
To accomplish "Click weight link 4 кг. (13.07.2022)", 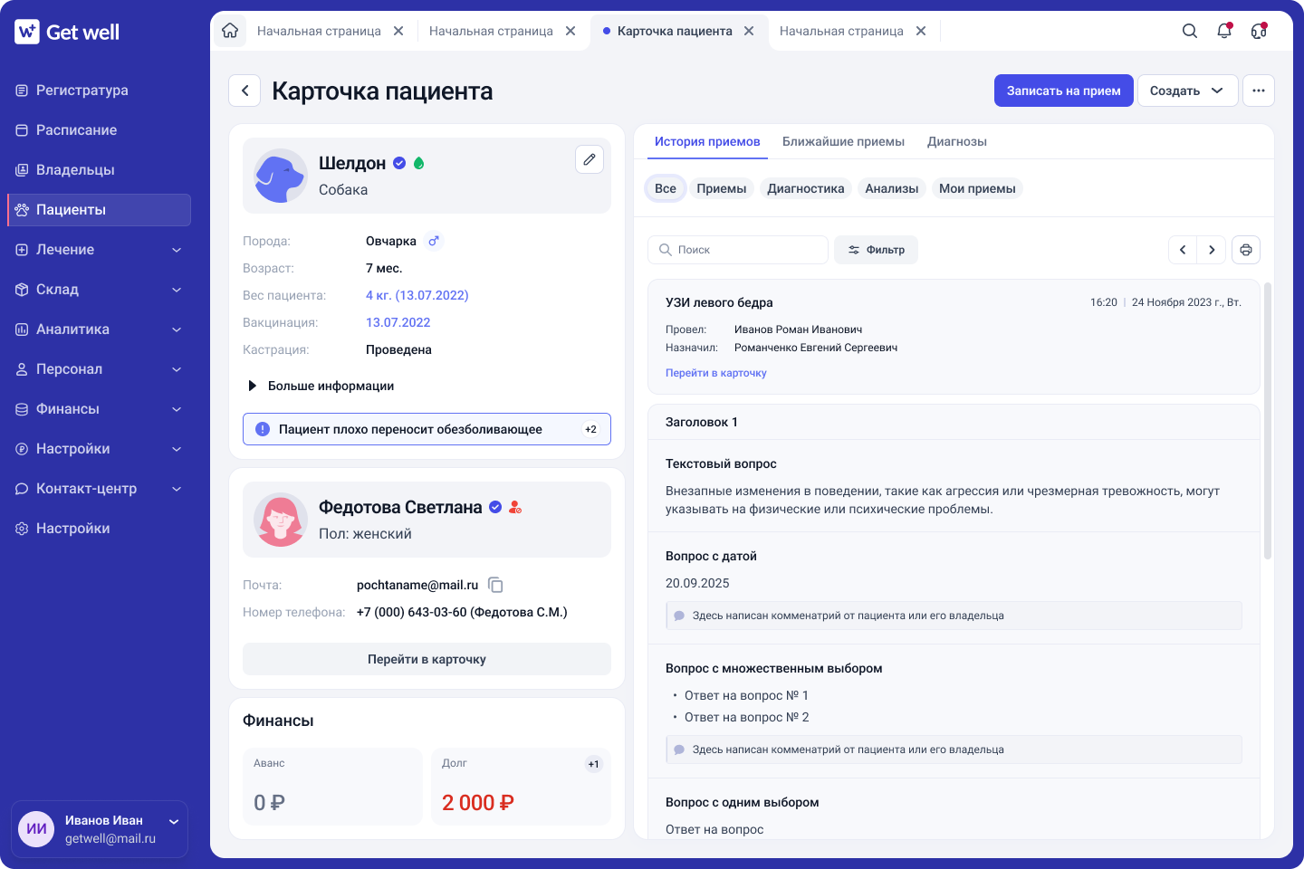I will point(417,295).
